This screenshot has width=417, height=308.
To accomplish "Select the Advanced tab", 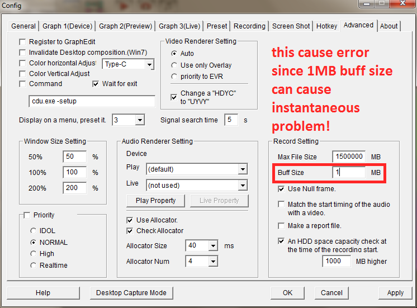I will (x=358, y=25).
